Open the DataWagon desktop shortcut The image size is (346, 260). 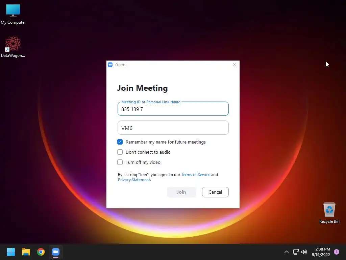[13, 47]
